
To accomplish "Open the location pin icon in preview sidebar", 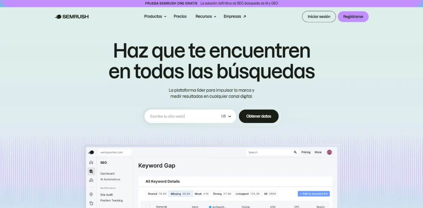I will tap(91, 194).
